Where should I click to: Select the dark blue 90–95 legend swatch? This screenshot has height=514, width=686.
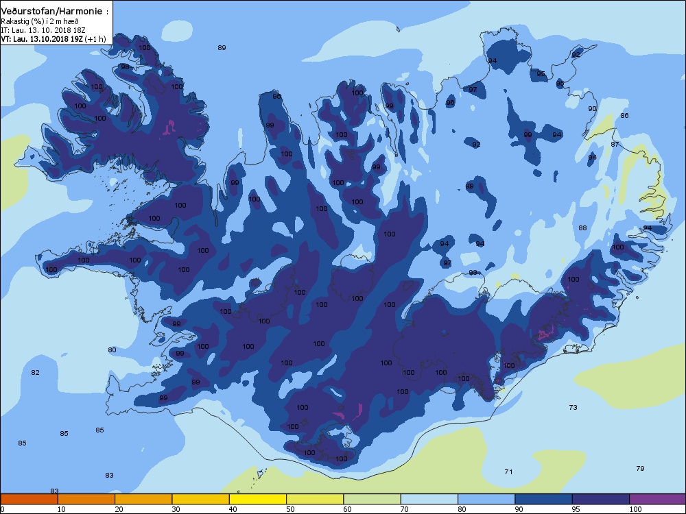click(544, 499)
